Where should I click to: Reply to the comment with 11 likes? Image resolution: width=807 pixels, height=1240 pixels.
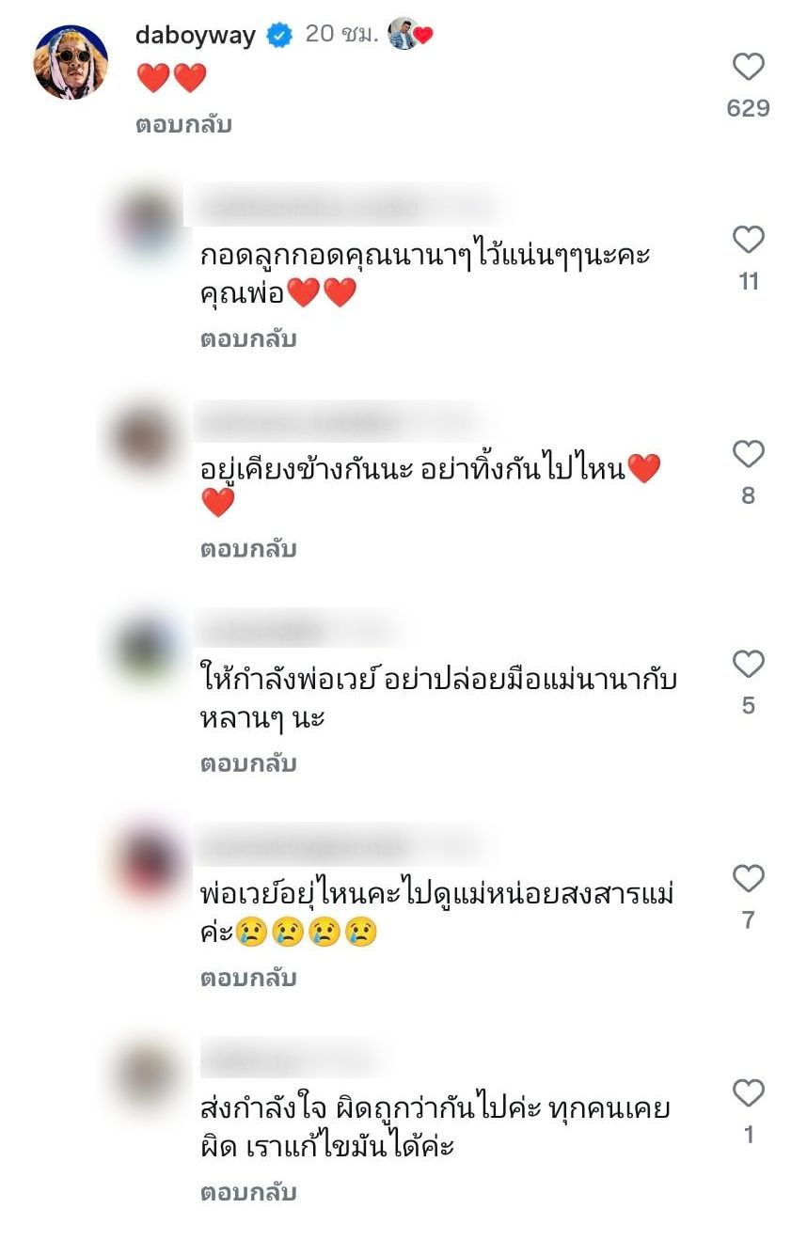pos(248,339)
